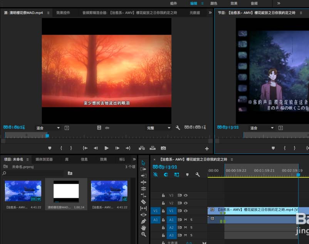This screenshot has width=309, height=244.
Task: Open source monitor wrench settings
Action: (178, 128)
